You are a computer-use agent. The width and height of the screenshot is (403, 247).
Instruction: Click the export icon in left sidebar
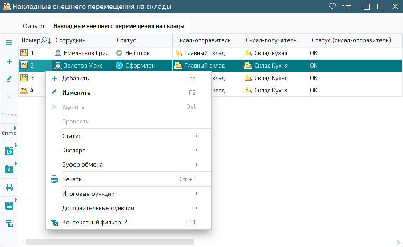[9, 151]
